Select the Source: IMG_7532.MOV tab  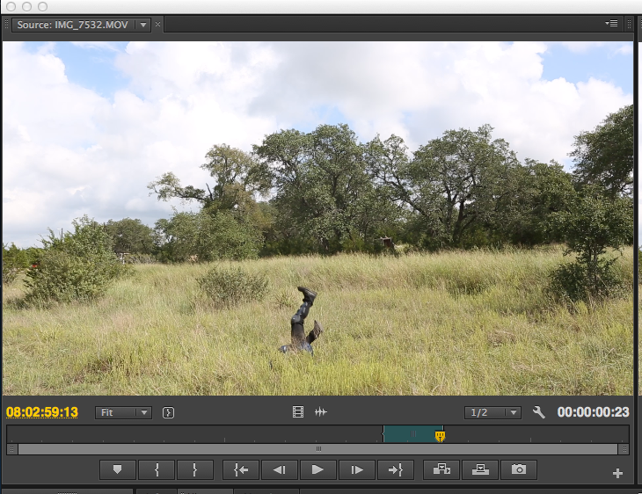[72, 25]
